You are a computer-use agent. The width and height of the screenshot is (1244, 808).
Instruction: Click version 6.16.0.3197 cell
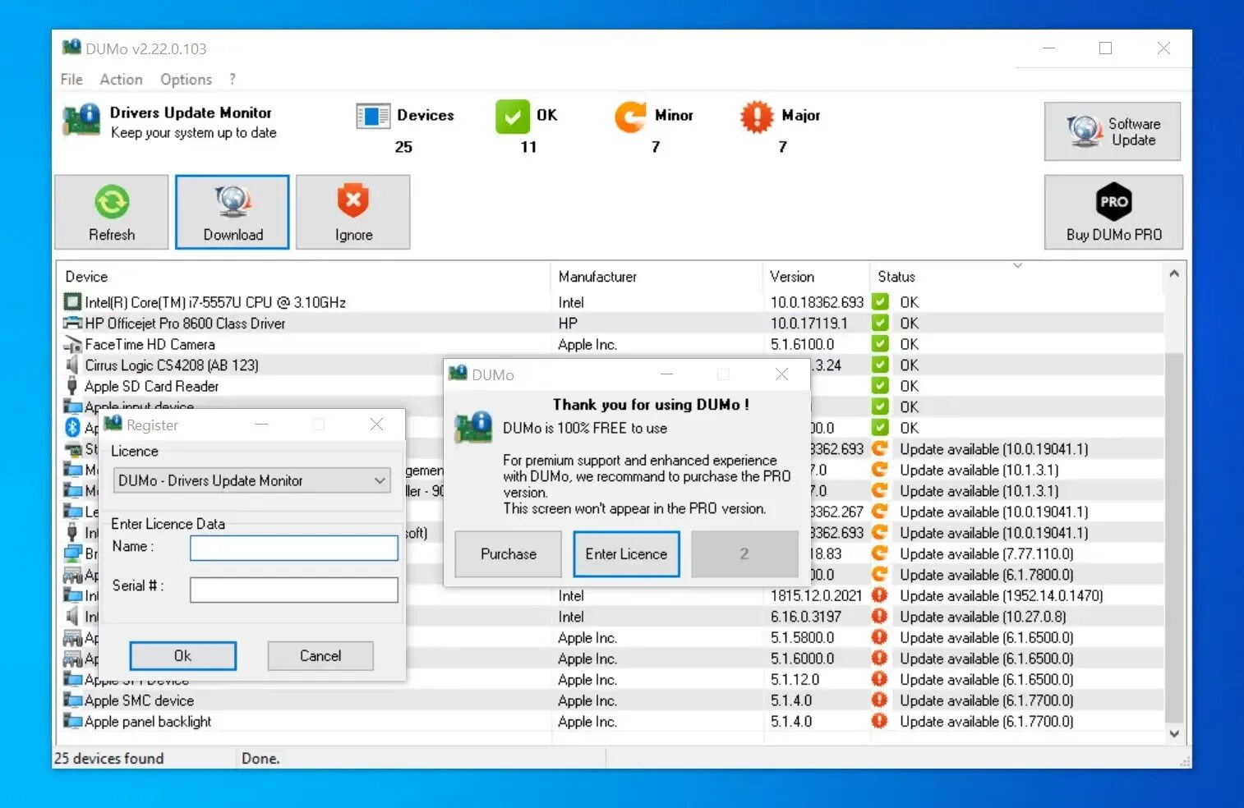[806, 617]
